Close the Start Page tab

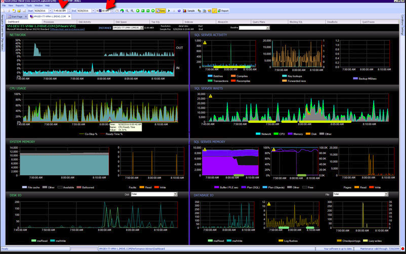tap(26, 17)
